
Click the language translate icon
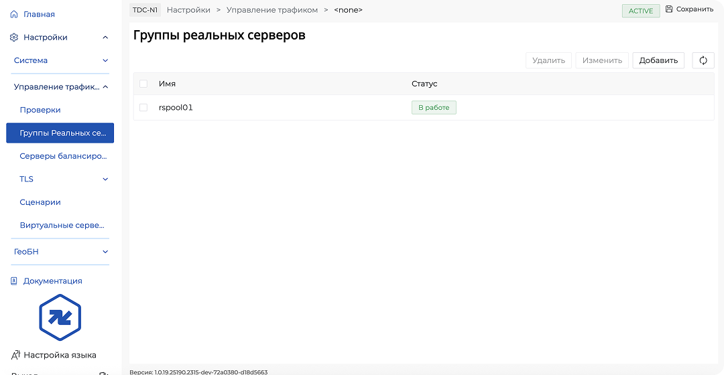15,355
